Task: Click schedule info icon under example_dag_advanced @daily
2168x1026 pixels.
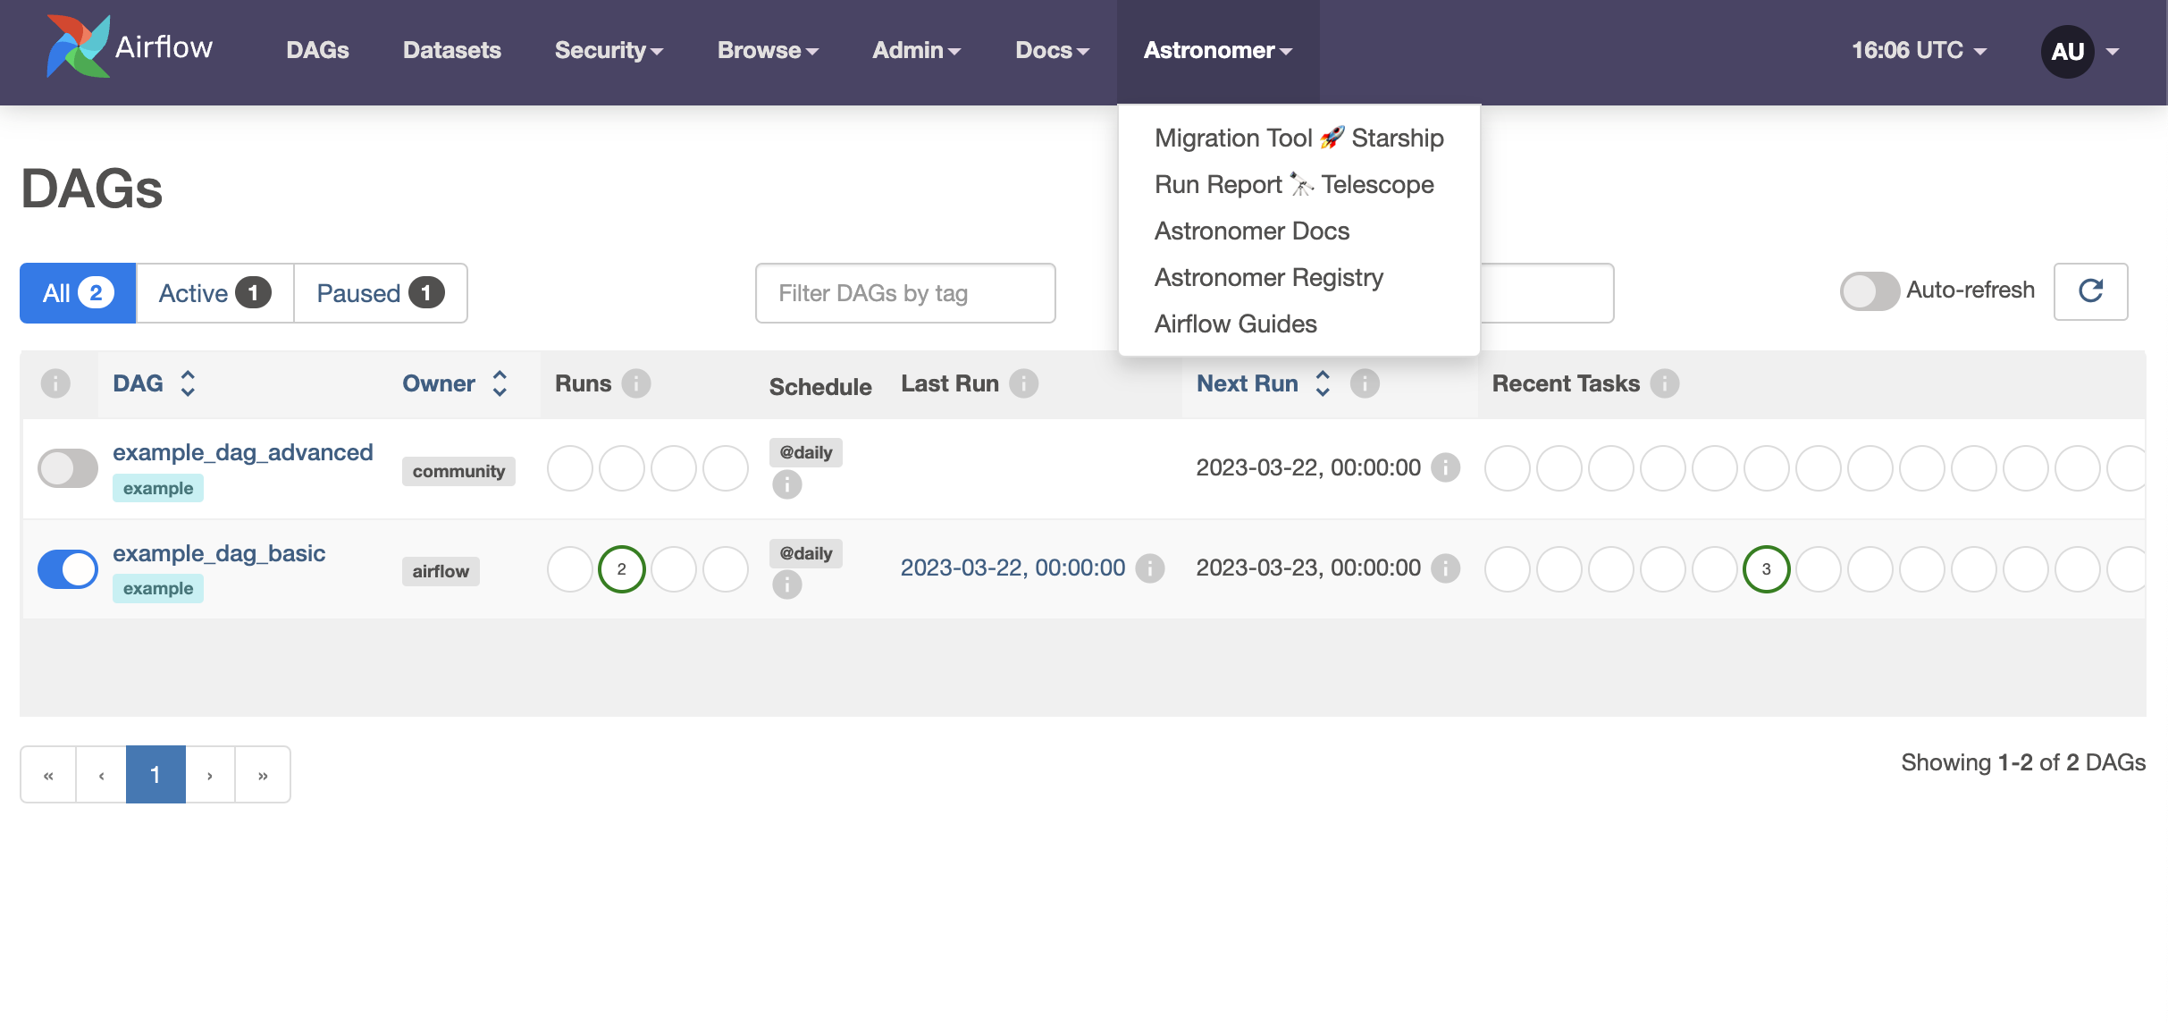Action: 786,485
